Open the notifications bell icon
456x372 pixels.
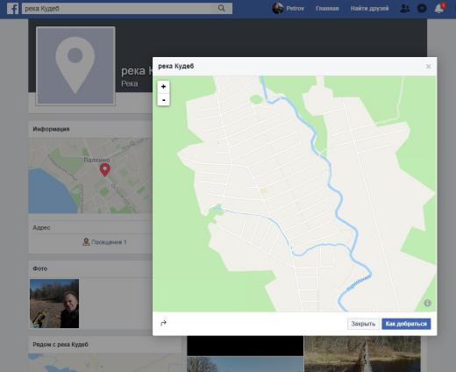(x=439, y=9)
